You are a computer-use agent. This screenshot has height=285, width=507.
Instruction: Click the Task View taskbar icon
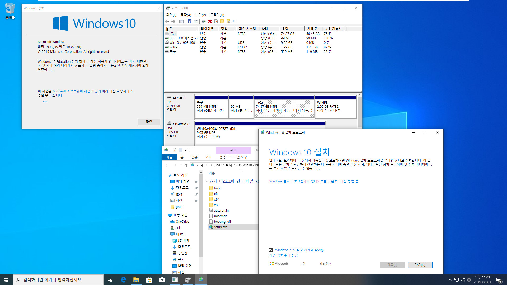[110, 280]
